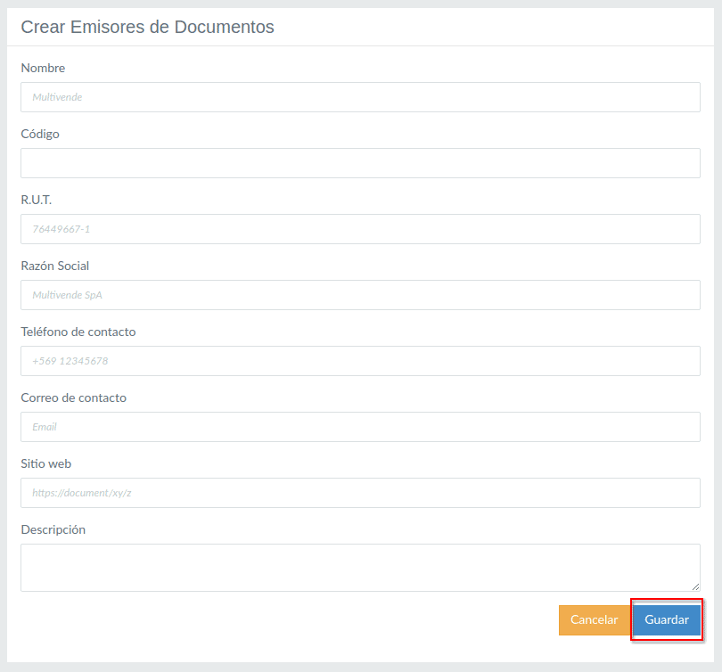Click the Teléfono de contacto label
This screenshot has height=672, width=722.
coord(78,332)
